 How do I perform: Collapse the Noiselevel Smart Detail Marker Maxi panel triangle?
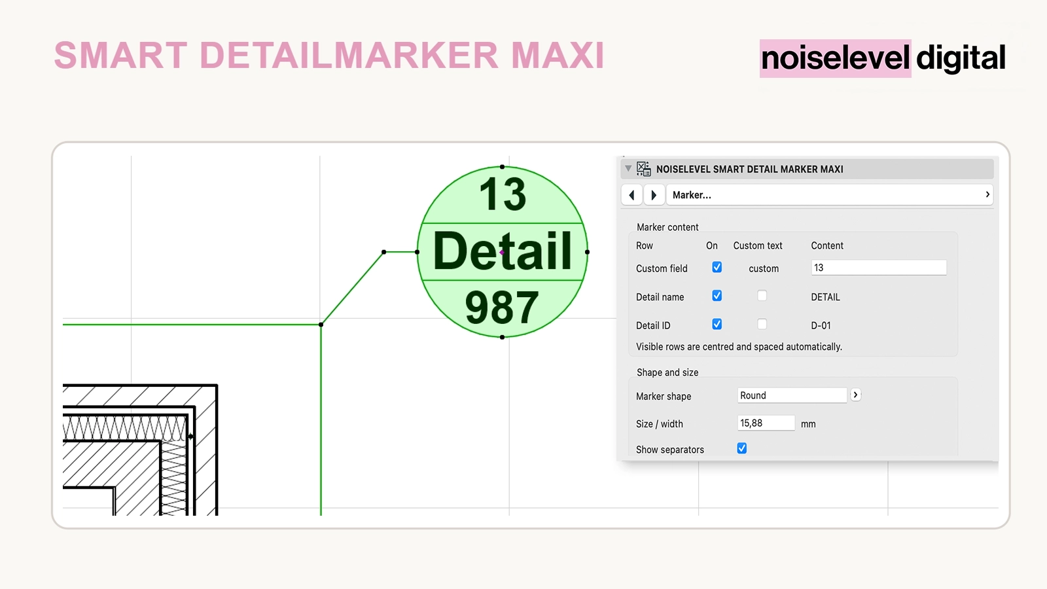(628, 169)
